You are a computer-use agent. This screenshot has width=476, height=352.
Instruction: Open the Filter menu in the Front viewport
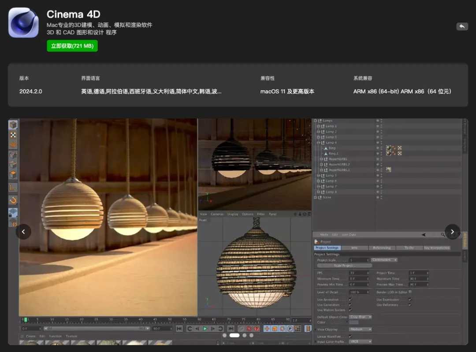point(261,214)
